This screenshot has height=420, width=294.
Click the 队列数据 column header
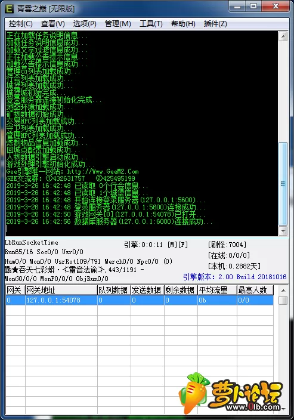(114, 290)
